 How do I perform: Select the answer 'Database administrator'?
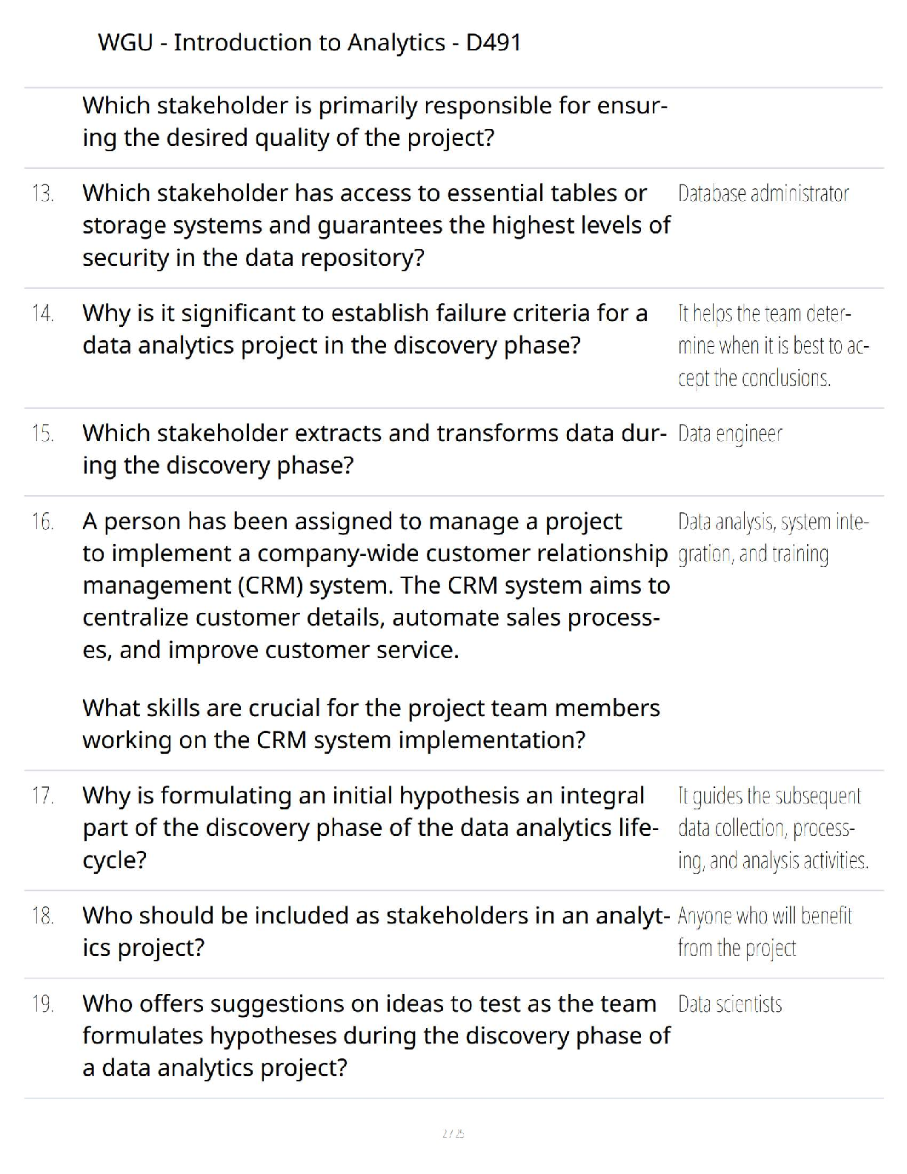point(763,193)
